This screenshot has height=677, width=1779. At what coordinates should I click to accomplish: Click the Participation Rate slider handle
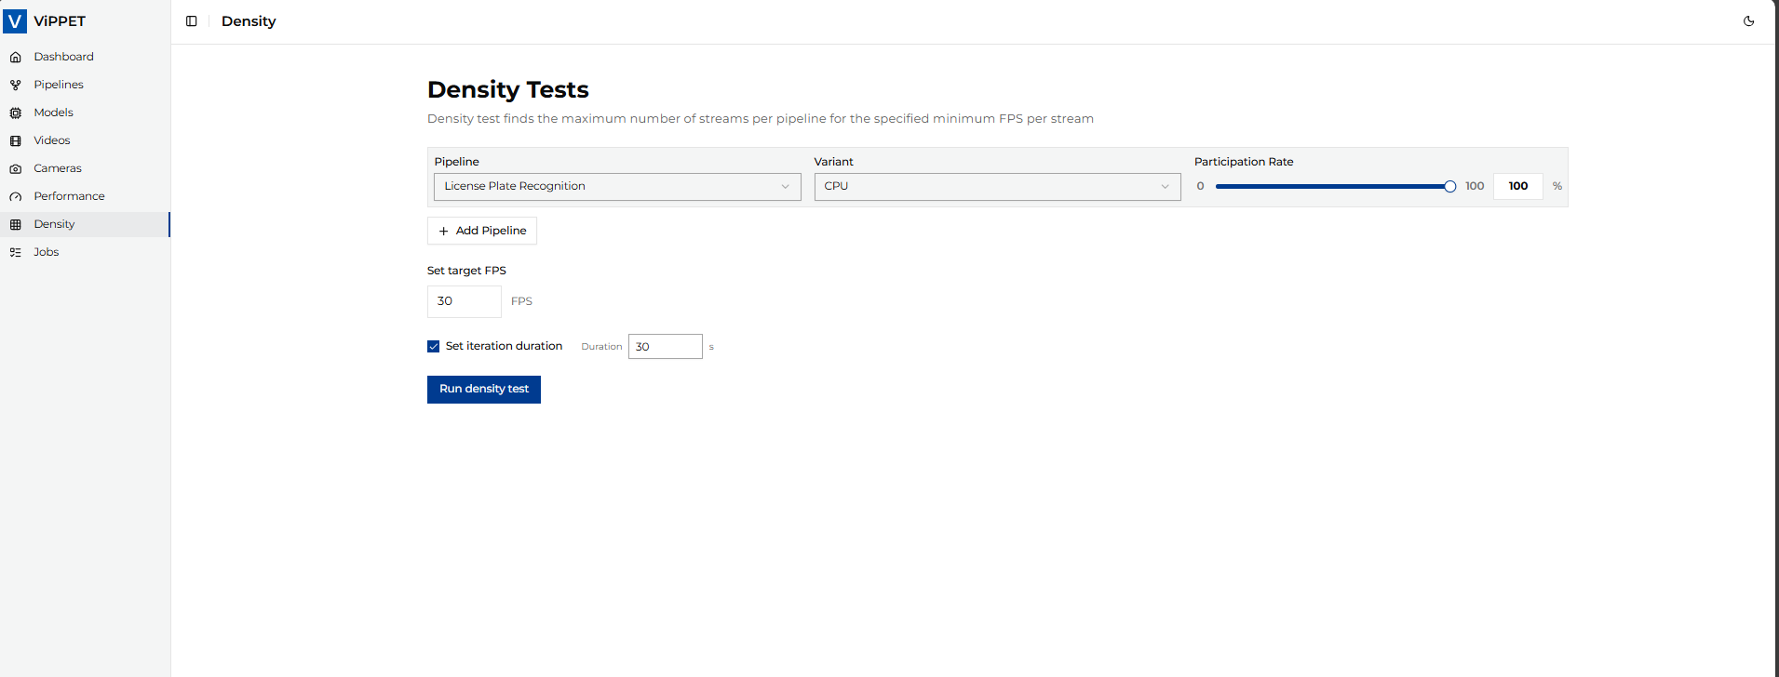tap(1449, 186)
